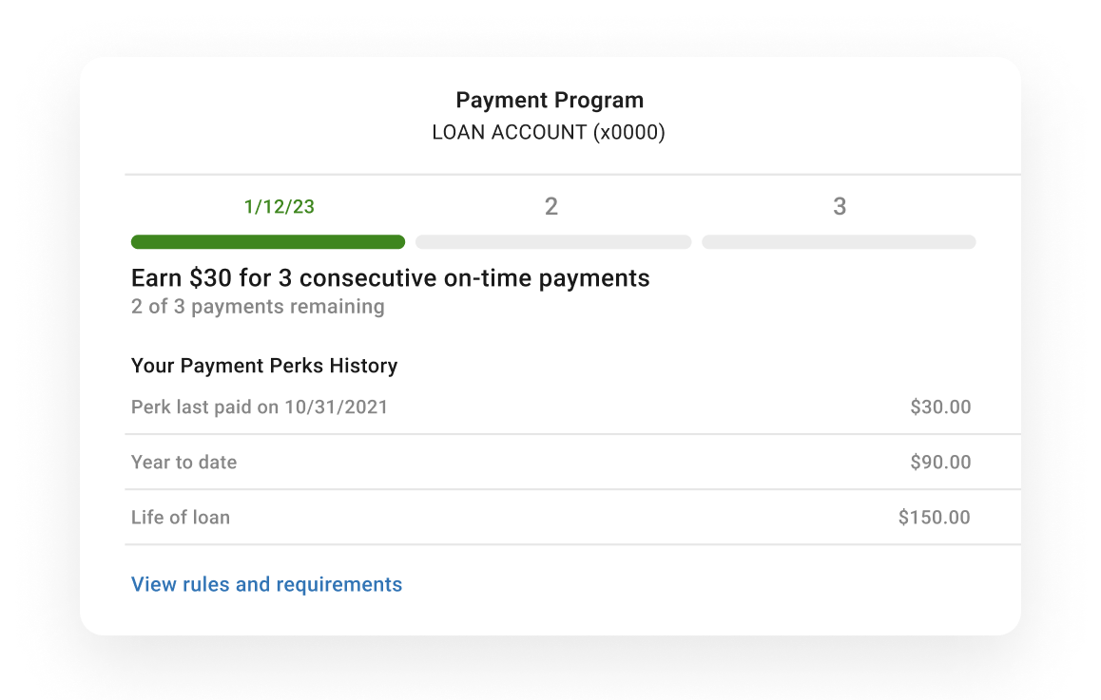The width and height of the screenshot is (1101, 700).
Task: Click the Year to date label
Action: pyautogui.click(x=183, y=463)
